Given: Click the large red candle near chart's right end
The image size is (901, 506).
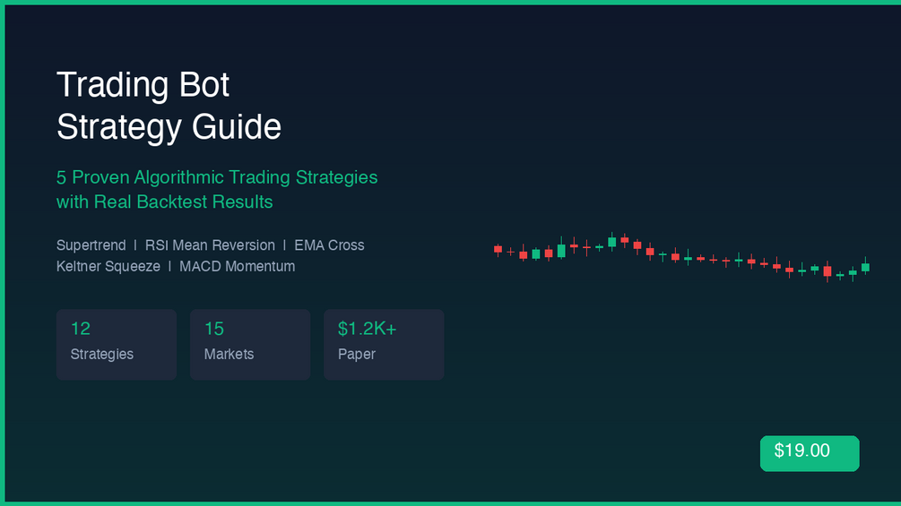Looking at the screenshot, I should click(827, 270).
